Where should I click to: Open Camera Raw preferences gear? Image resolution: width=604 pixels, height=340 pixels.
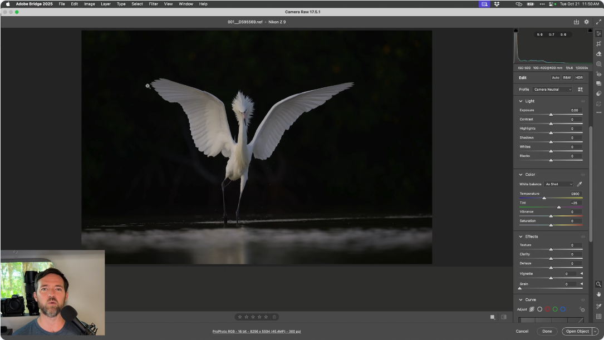click(586, 22)
